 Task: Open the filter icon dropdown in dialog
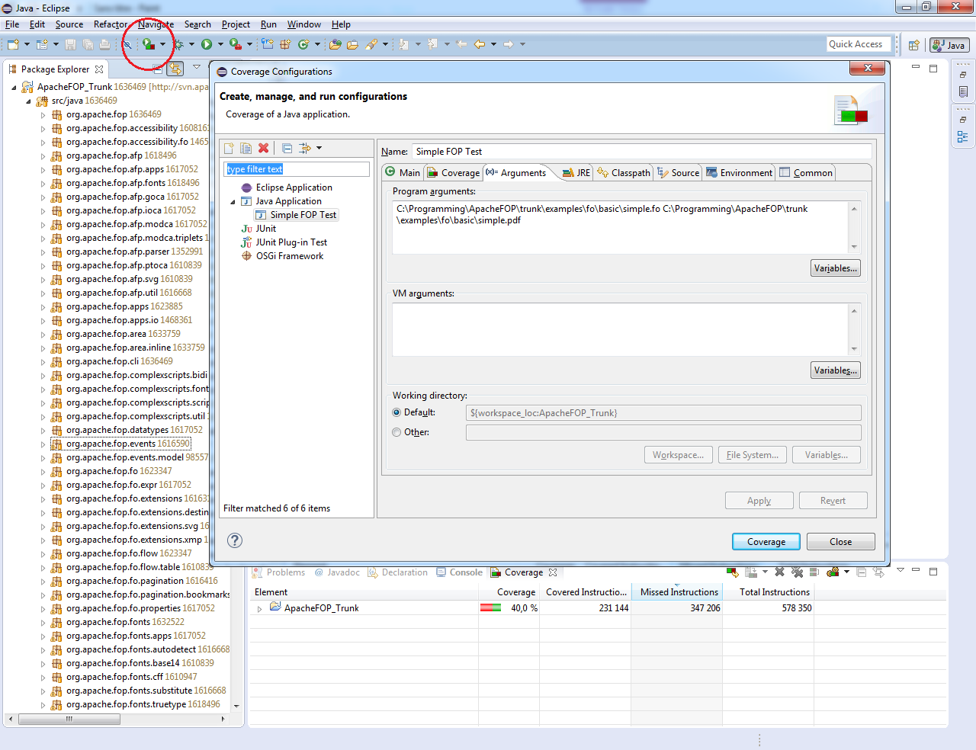(x=319, y=148)
